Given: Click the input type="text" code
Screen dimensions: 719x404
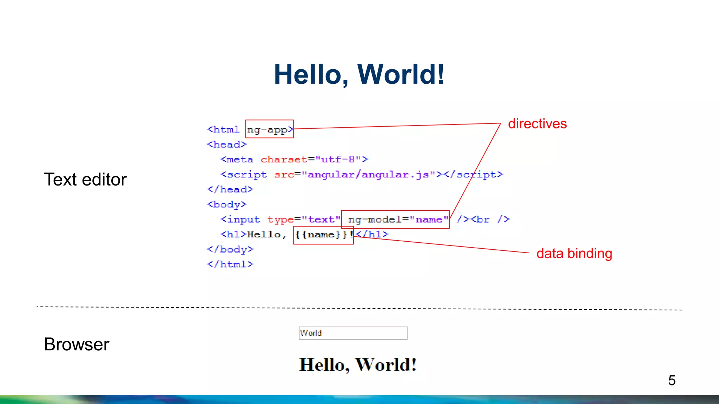Looking at the screenshot, I should click(281, 220).
